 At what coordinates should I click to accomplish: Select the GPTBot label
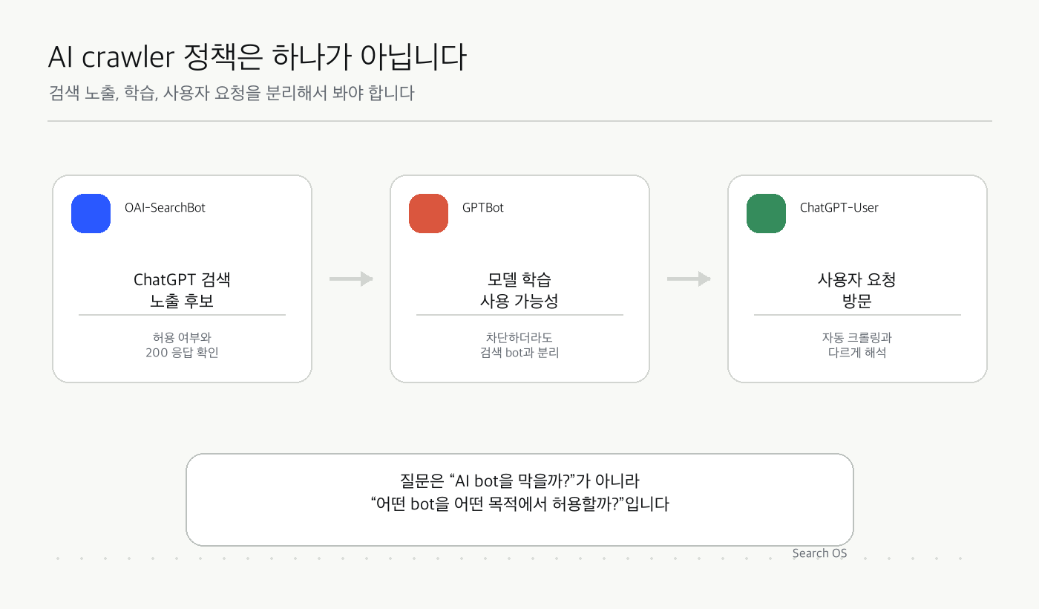[483, 208]
